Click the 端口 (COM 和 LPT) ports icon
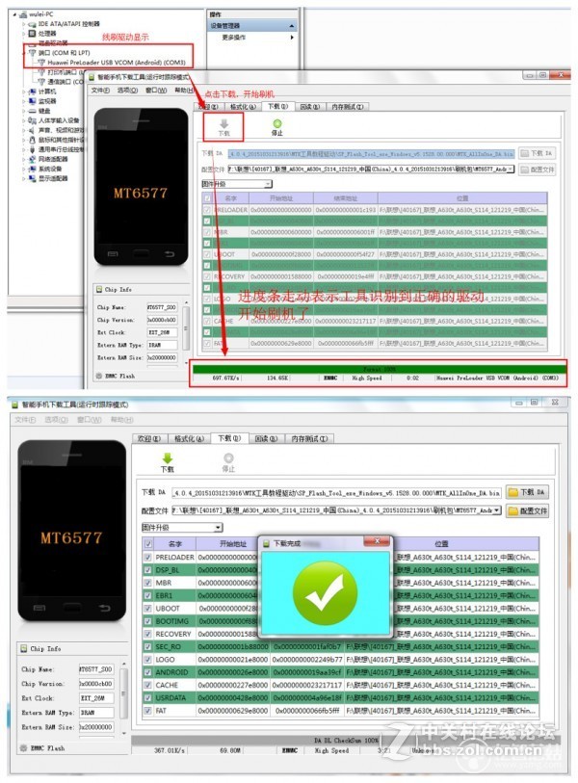This screenshot has height=783, width=578. tap(33, 52)
